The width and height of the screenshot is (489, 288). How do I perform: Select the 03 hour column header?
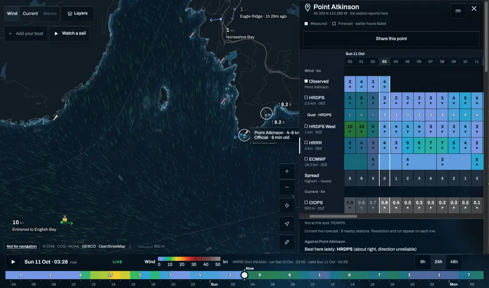(384, 62)
